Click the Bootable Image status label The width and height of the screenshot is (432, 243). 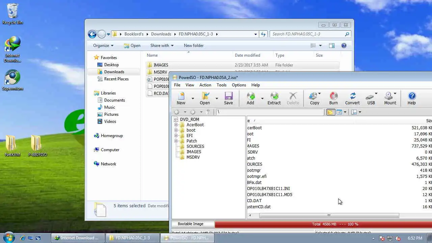click(191, 224)
